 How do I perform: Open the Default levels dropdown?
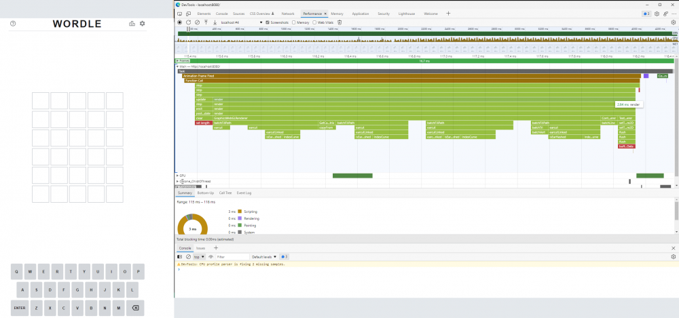264,256
